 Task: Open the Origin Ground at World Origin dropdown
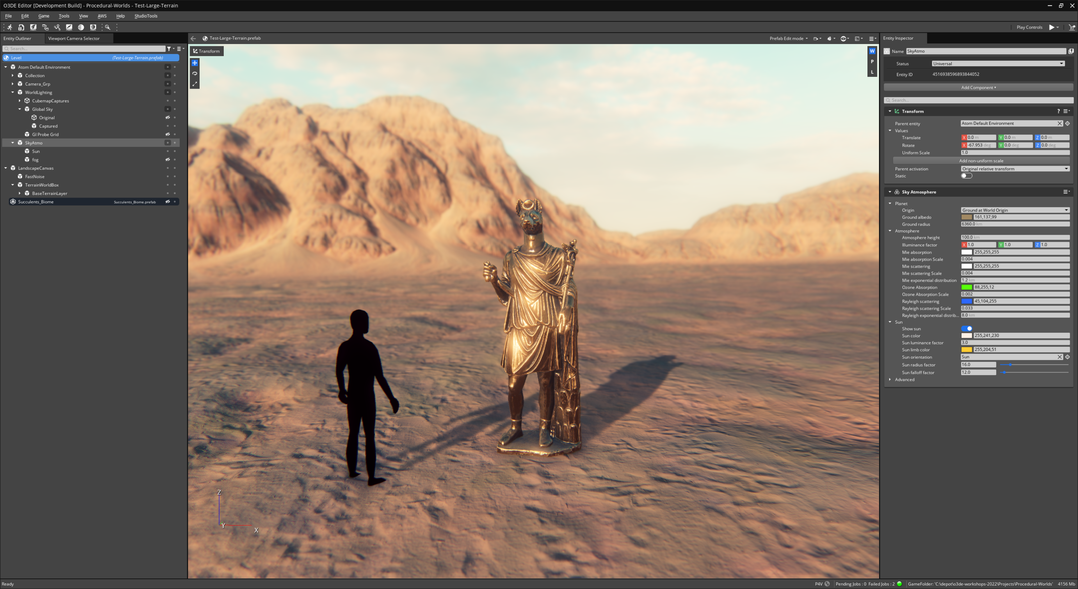(1015, 210)
